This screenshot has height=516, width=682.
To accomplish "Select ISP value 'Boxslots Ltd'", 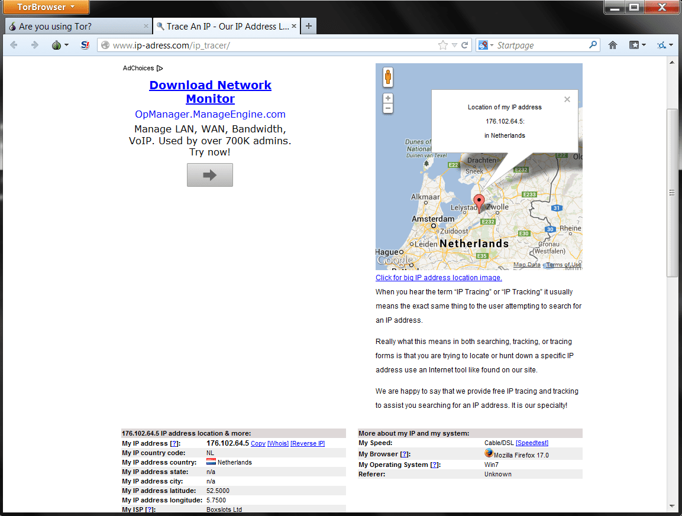I will 224,509.
